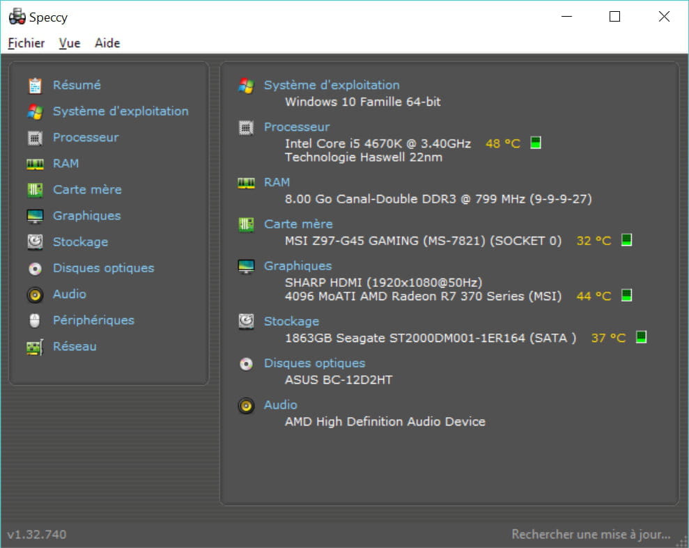Open the Fichier menu
The height and width of the screenshot is (548, 689).
(26, 43)
